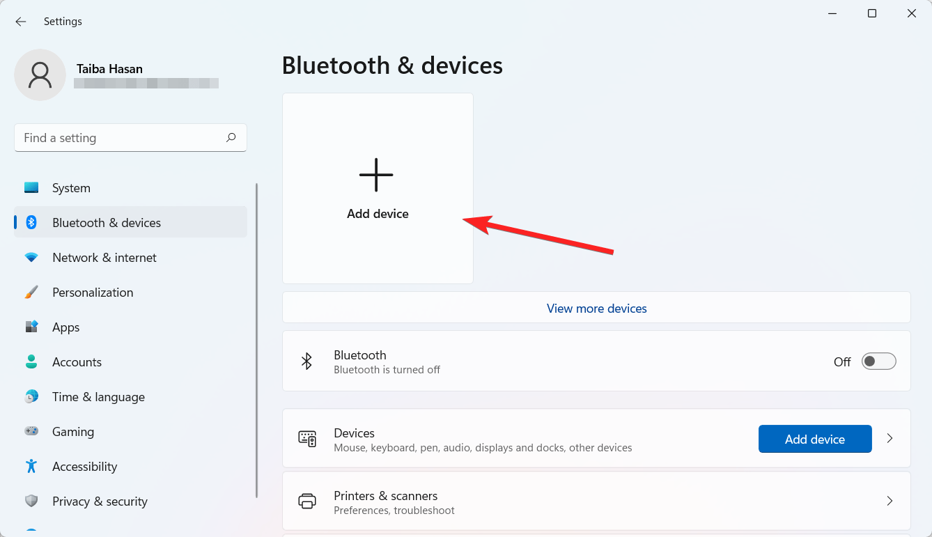Select Bluetooth & devices in sidebar
Viewport: 932px width, 537px height.
click(x=130, y=223)
